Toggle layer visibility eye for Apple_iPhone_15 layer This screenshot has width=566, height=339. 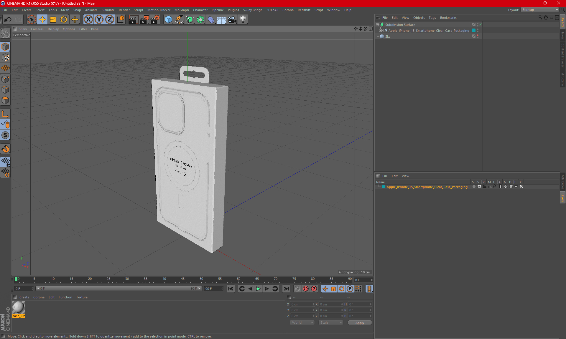point(479,187)
